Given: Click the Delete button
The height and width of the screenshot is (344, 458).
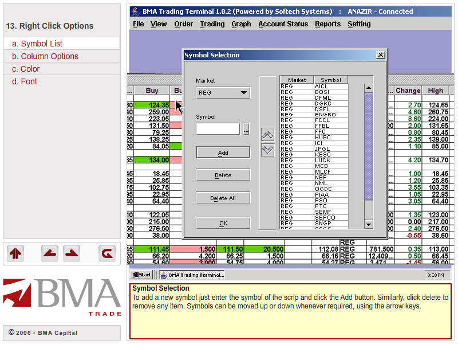Looking at the screenshot, I should point(223,175).
